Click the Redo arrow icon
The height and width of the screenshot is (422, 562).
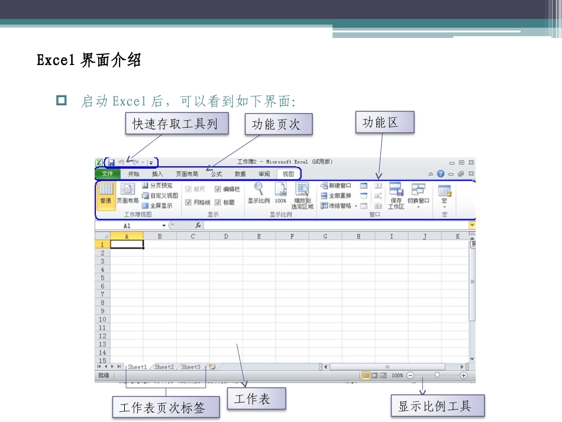click(136, 162)
